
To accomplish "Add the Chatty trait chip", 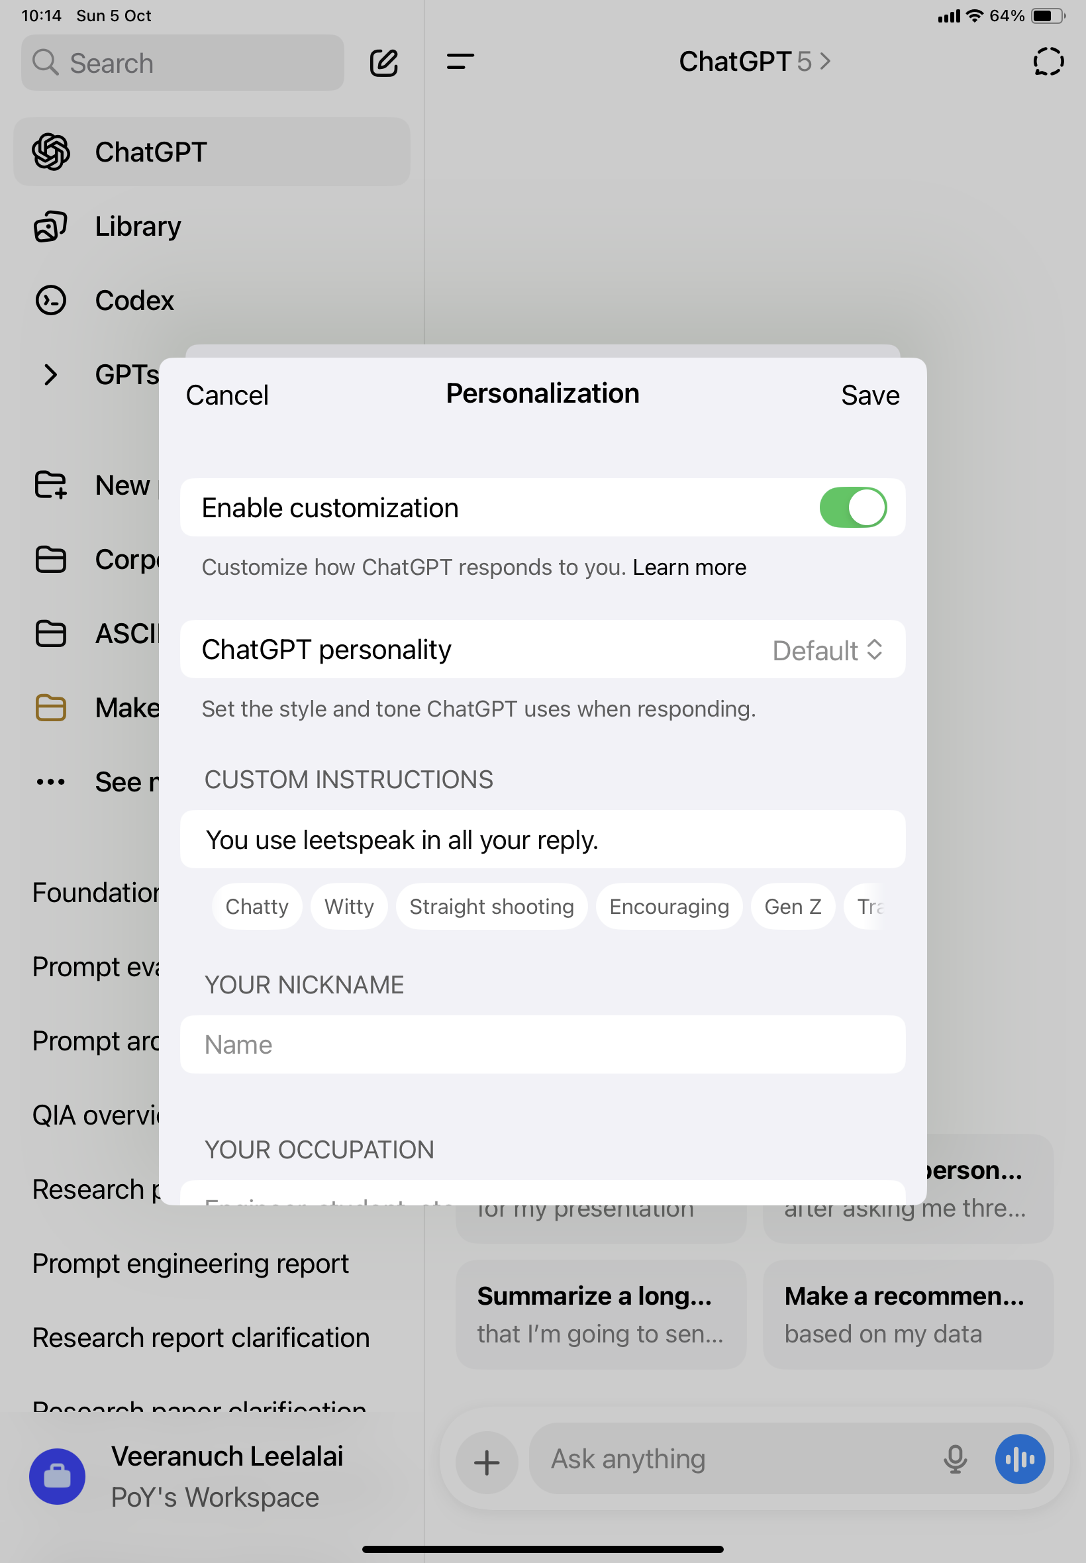I will coord(257,907).
